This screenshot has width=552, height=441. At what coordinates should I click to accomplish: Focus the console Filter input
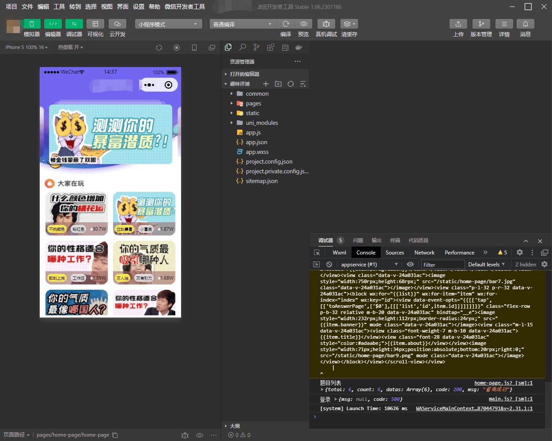(x=443, y=265)
